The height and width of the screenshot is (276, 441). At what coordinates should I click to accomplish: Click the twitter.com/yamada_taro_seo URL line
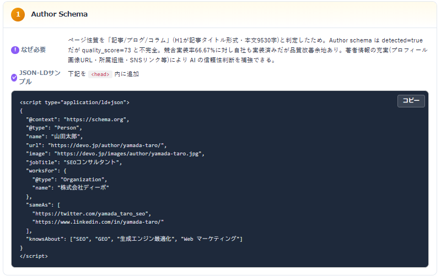coord(92,214)
